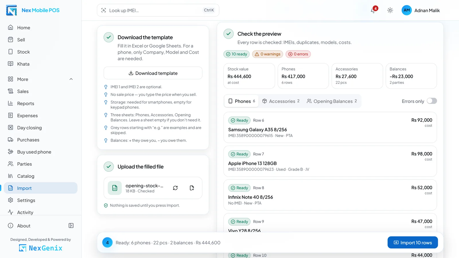The height and width of the screenshot is (258, 459).
Task: Go to Home in sidebar
Action: pos(41,28)
